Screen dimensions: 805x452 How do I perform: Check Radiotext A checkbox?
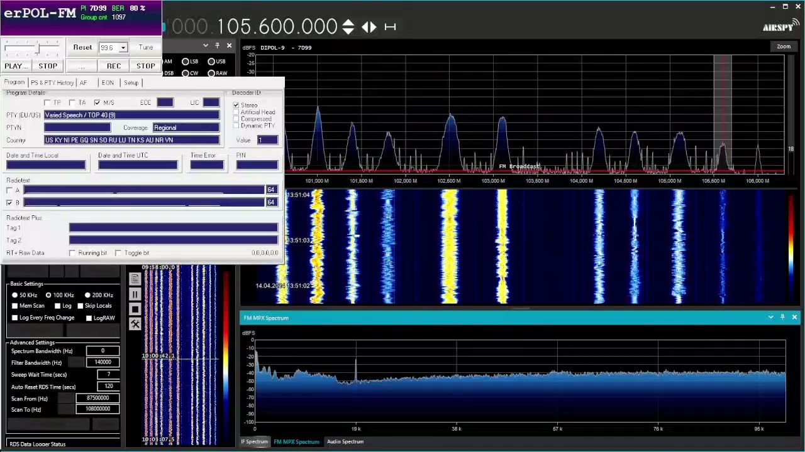9,190
